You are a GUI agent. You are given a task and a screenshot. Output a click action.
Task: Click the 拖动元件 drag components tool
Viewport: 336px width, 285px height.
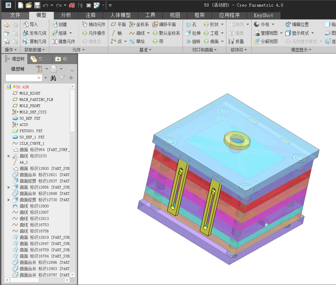pos(94,24)
